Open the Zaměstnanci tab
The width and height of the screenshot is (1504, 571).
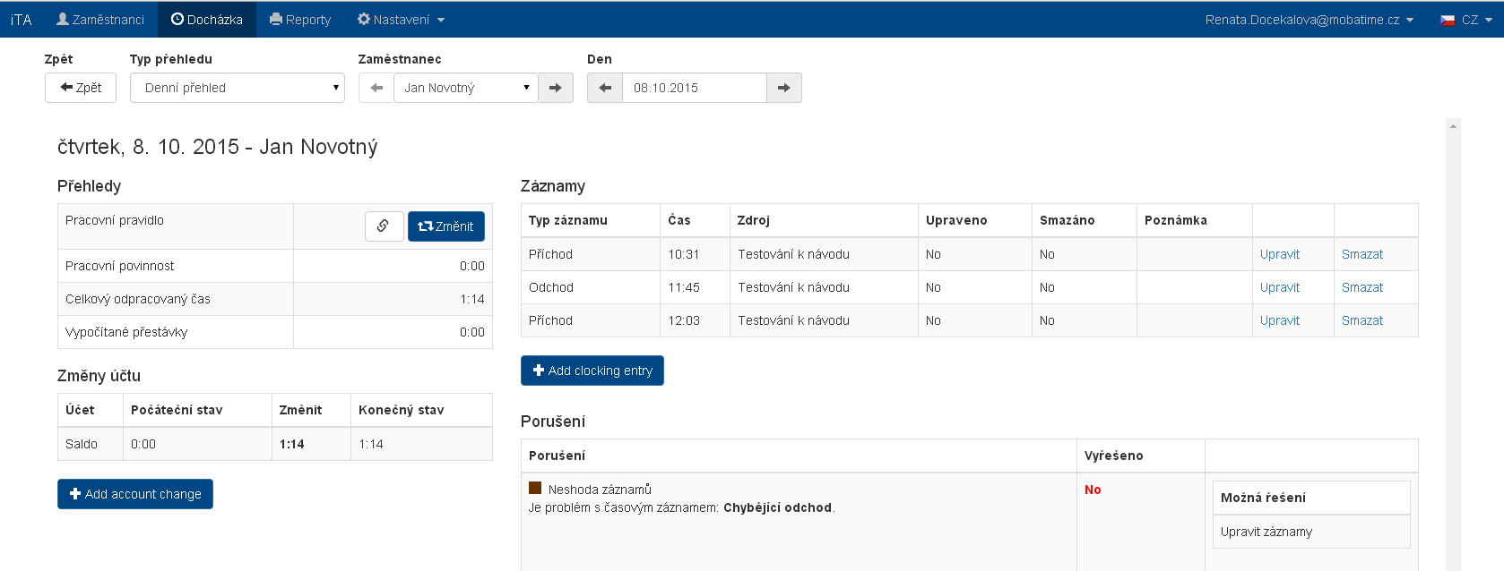(100, 20)
